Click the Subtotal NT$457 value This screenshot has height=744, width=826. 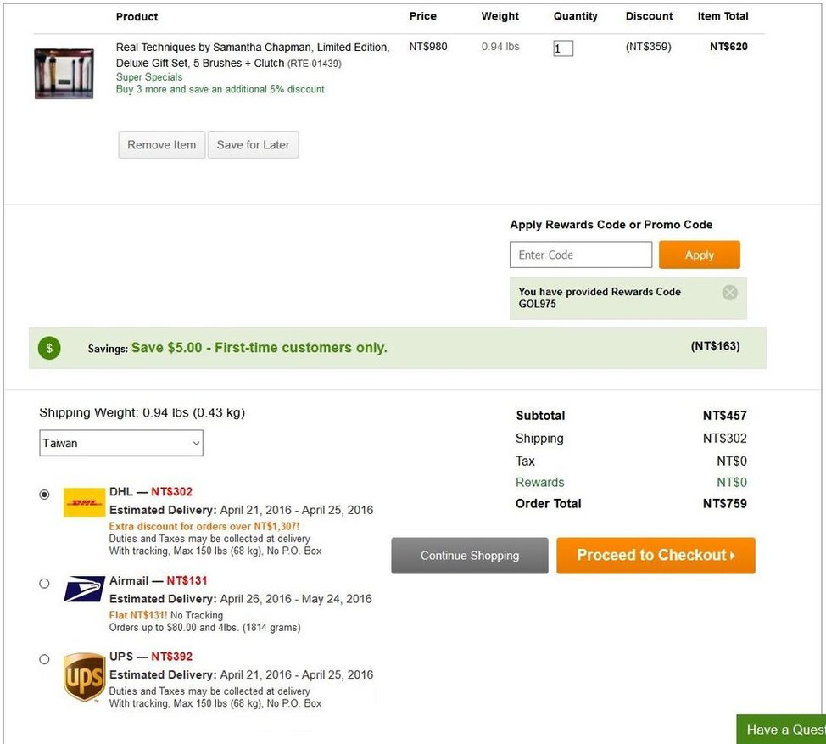724,416
